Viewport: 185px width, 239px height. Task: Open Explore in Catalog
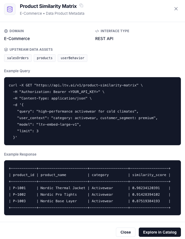160,232
